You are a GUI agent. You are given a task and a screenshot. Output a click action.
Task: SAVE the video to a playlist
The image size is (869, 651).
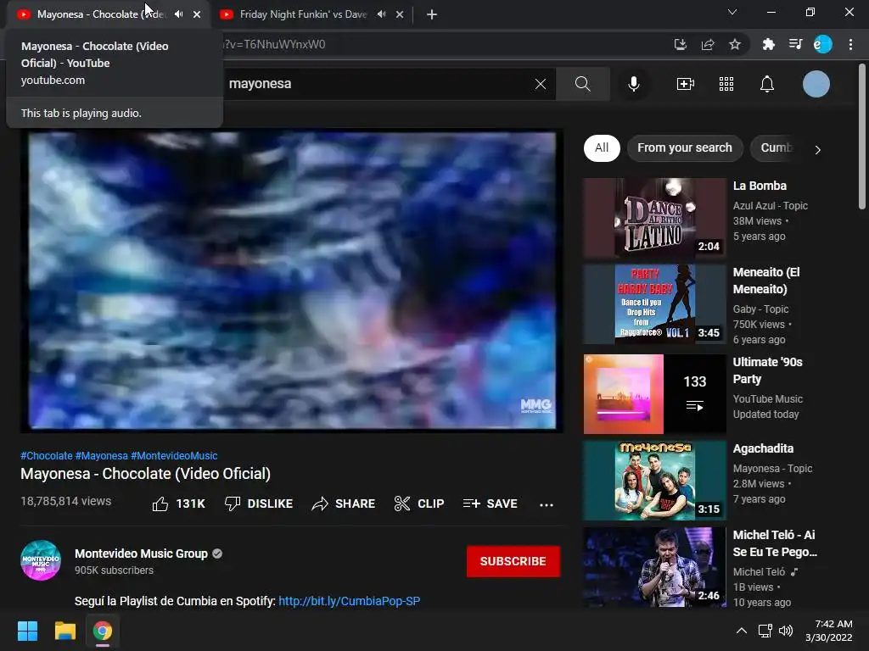(x=490, y=504)
